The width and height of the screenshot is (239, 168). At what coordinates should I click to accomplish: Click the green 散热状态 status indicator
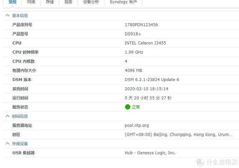128,107
